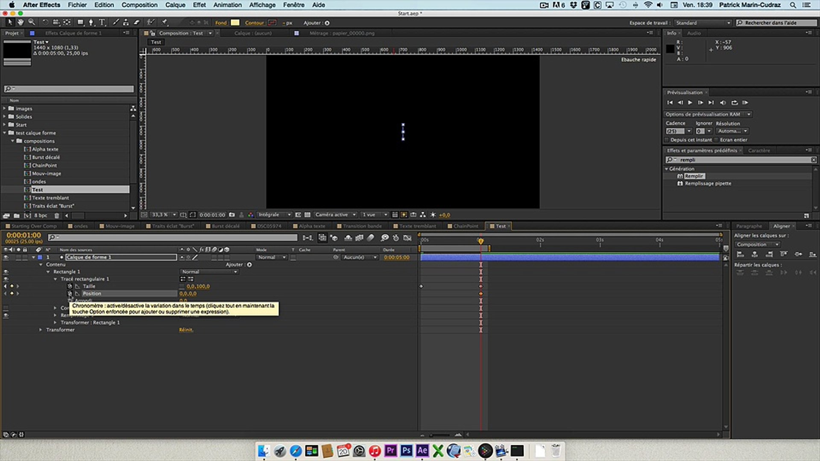
Task: Select the Remplir effect preset
Action: (x=694, y=176)
